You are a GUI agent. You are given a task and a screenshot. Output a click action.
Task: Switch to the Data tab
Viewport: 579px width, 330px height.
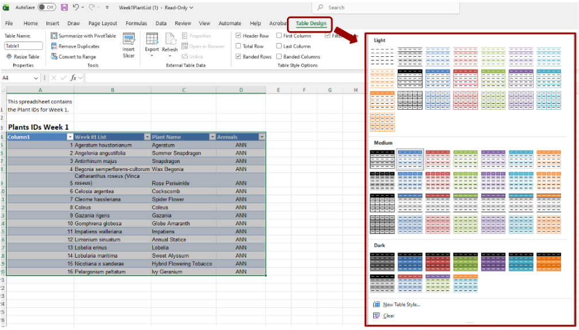click(x=161, y=23)
